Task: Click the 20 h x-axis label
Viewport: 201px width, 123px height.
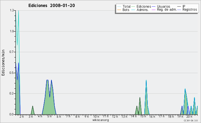Action: pyautogui.click(x=189, y=116)
